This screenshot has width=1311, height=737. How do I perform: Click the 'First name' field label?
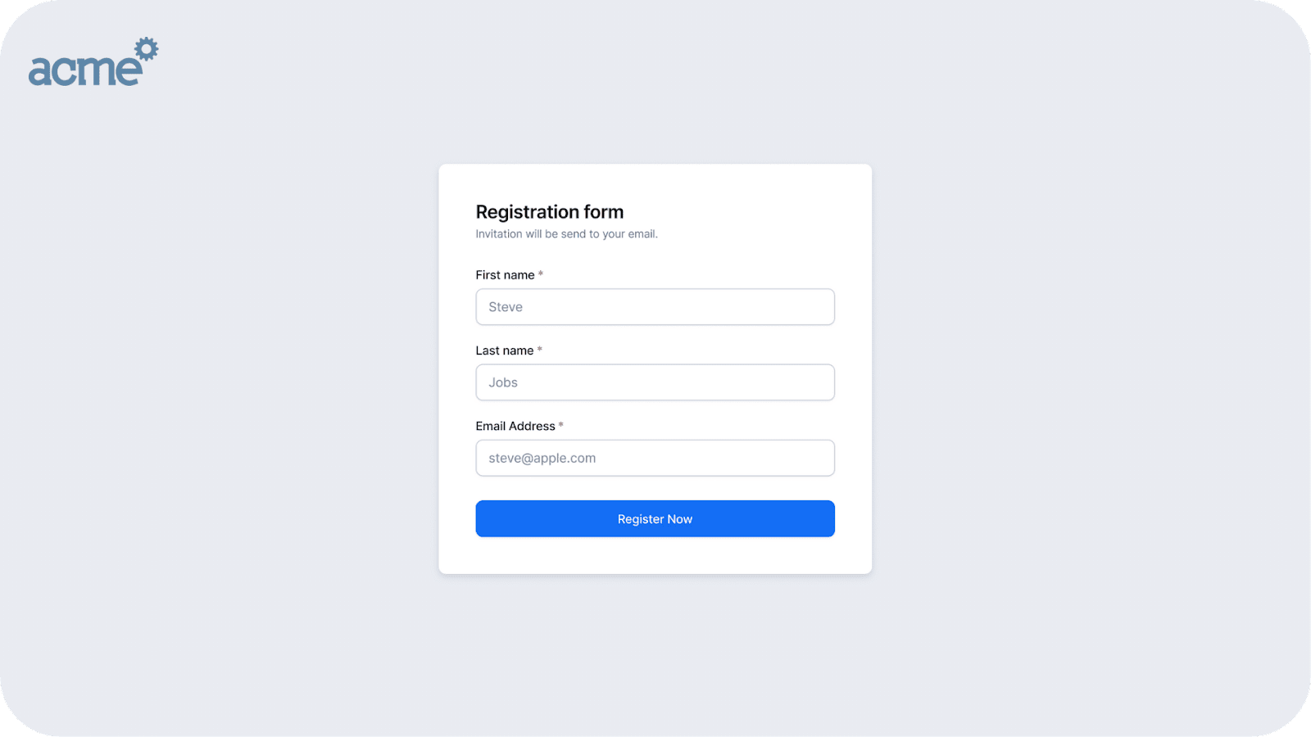[505, 275]
